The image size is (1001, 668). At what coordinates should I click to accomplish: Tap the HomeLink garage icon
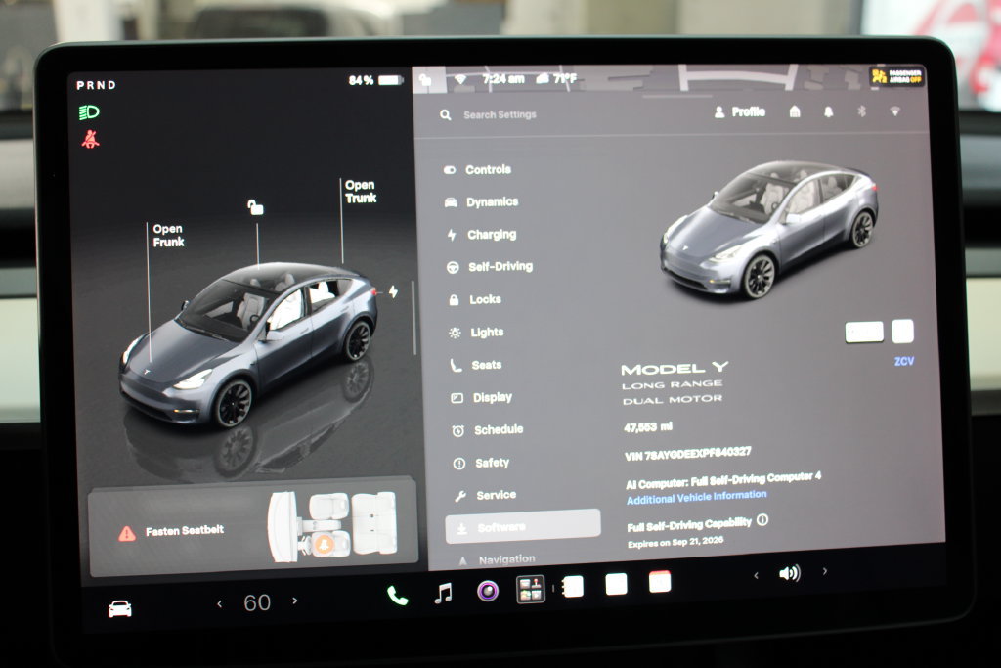click(x=795, y=111)
